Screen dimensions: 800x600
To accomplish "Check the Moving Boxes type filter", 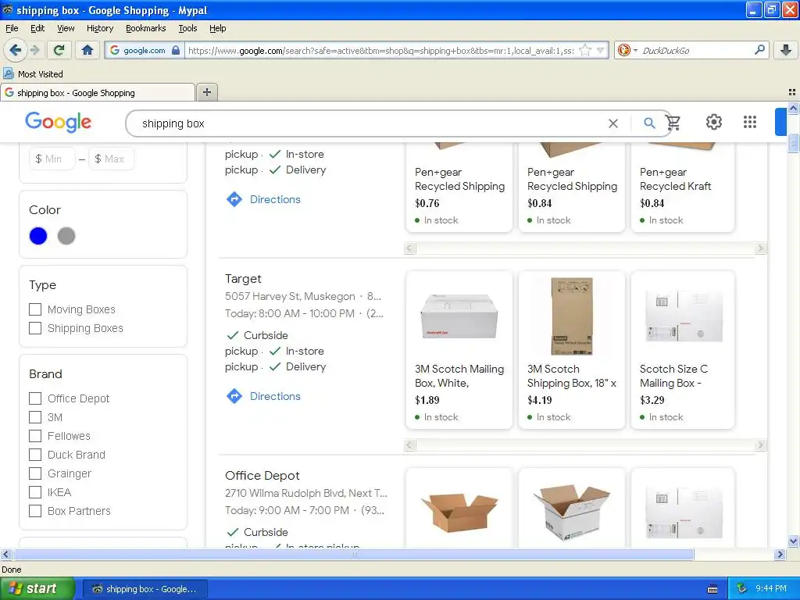I will (35, 309).
